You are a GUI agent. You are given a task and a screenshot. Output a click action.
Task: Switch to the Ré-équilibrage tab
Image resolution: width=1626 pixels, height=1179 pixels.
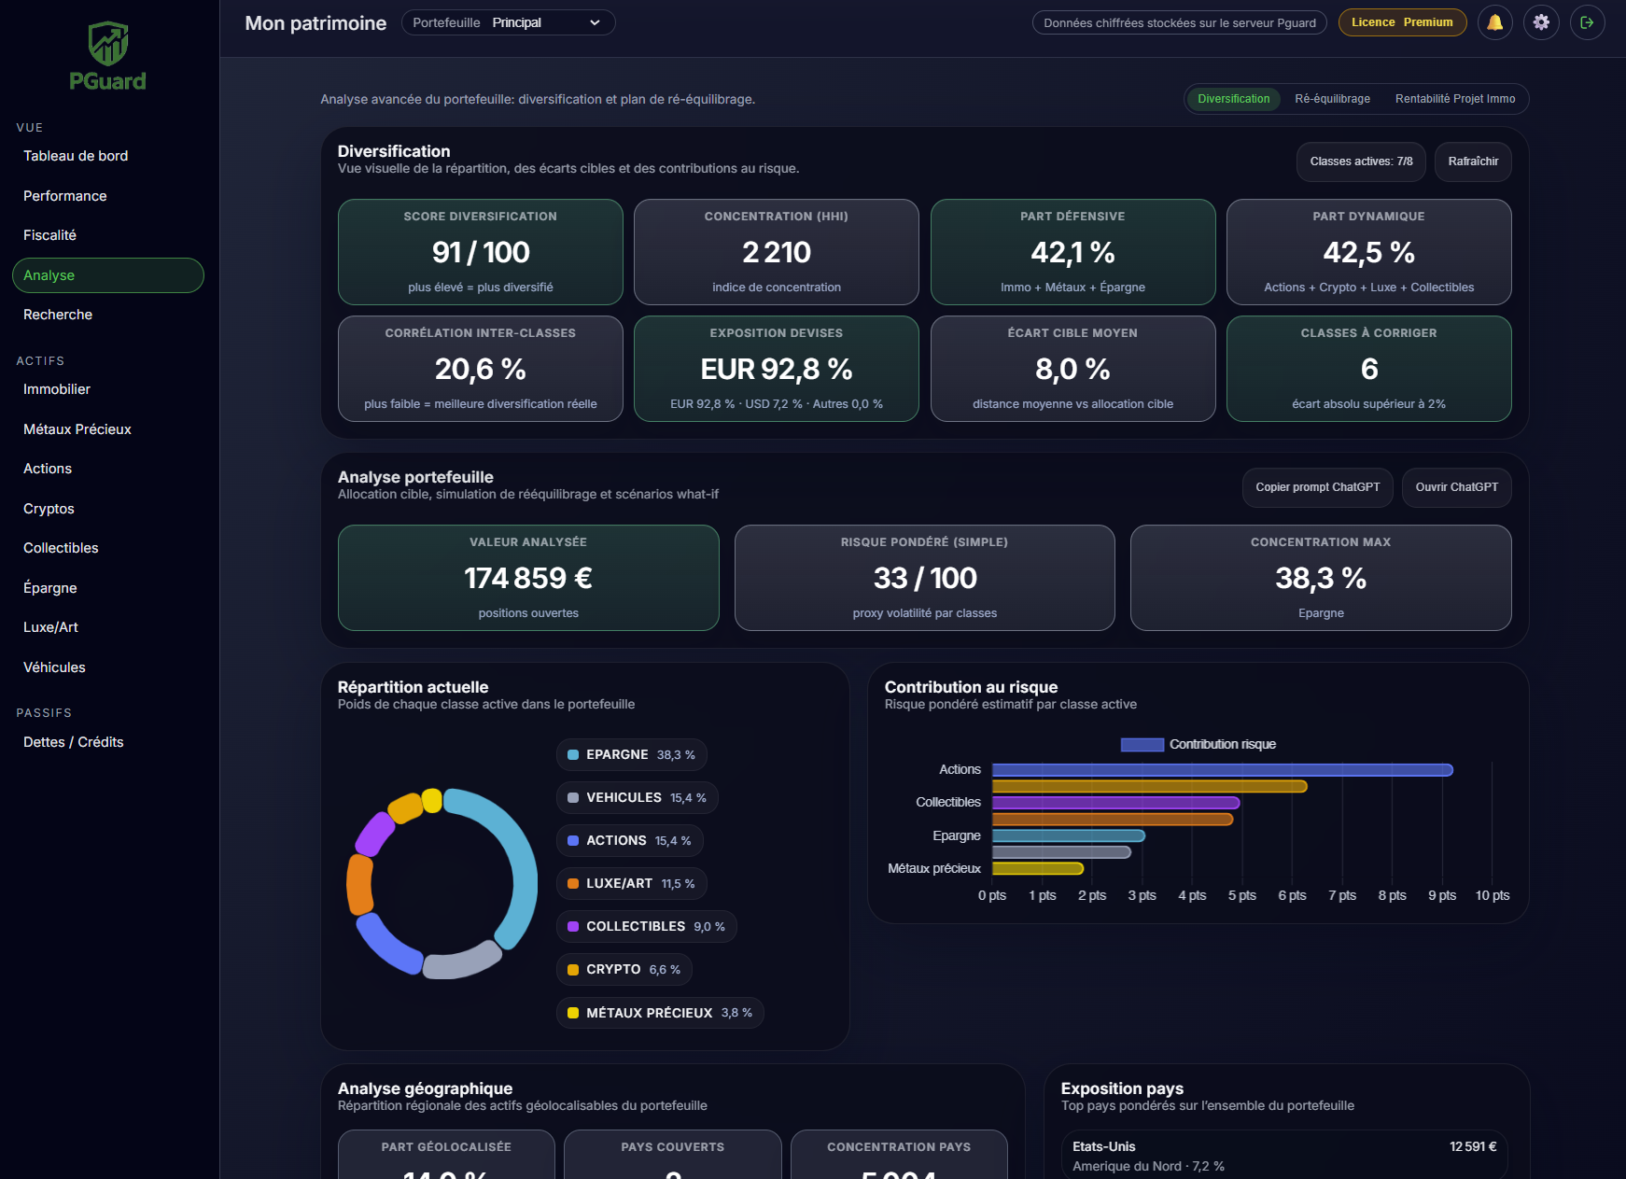pyautogui.click(x=1332, y=98)
